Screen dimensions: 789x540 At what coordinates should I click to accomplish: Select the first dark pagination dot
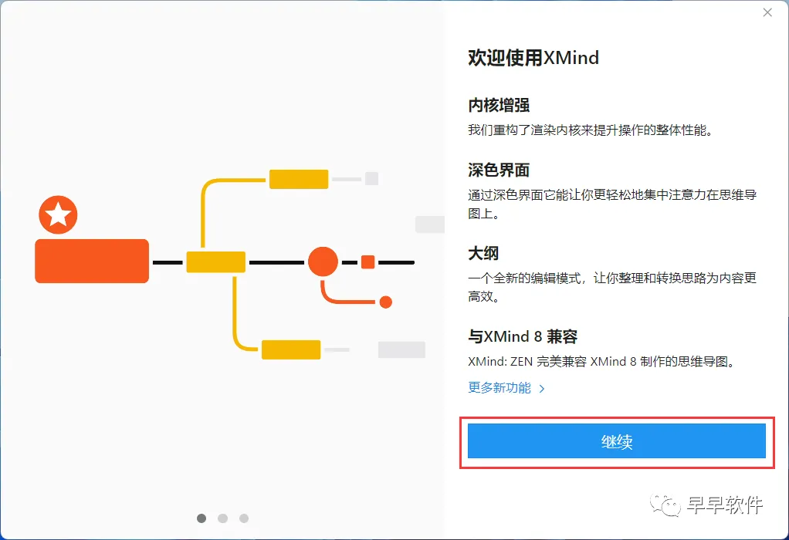(x=201, y=518)
